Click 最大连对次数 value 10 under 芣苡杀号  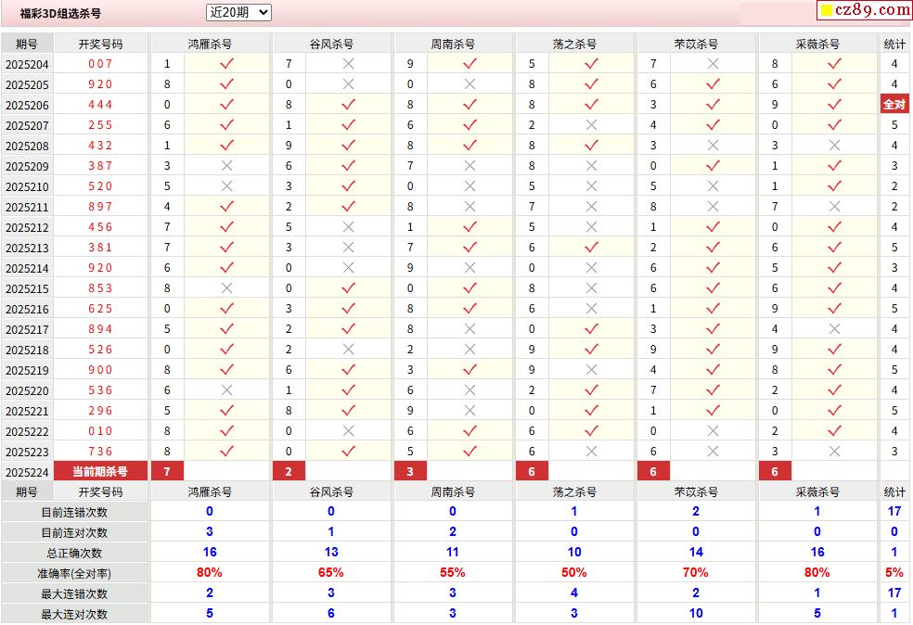[x=696, y=613]
